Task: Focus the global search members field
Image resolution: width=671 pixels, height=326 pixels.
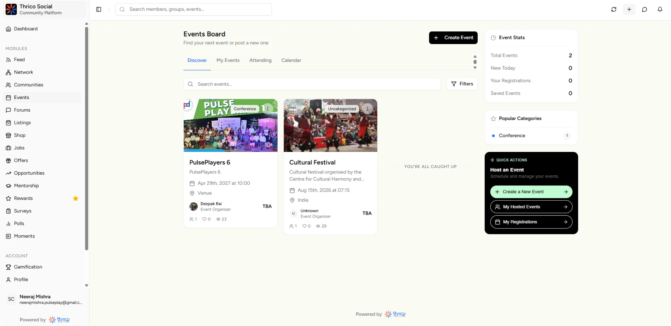Action: (x=193, y=9)
